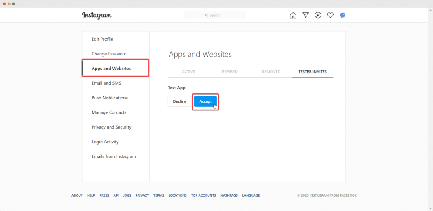Image resolution: width=433 pixels, height=211 pixels.
Task: Accept the Test App invite
Action: click(206, 101)
